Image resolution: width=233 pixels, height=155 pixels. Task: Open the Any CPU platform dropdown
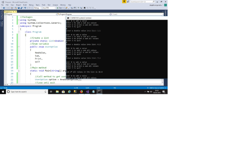click(x=49, y=8)
